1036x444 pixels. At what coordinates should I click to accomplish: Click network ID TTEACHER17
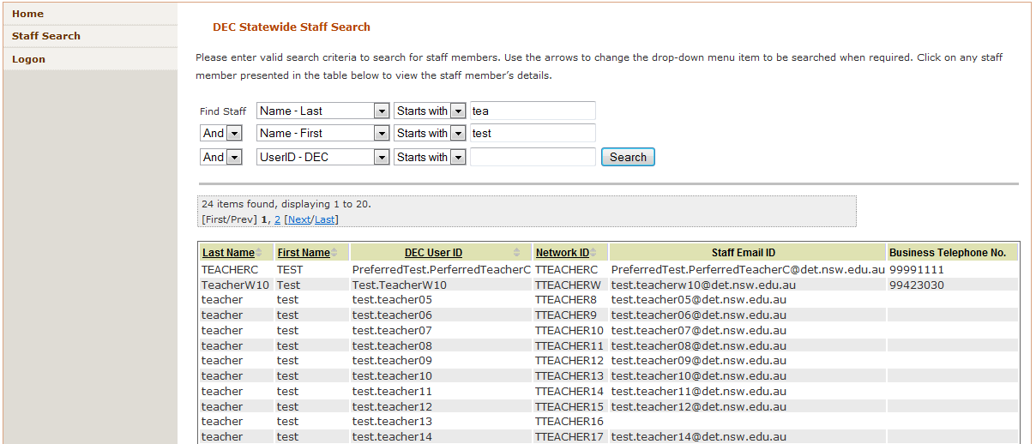(x=569, y=436)
